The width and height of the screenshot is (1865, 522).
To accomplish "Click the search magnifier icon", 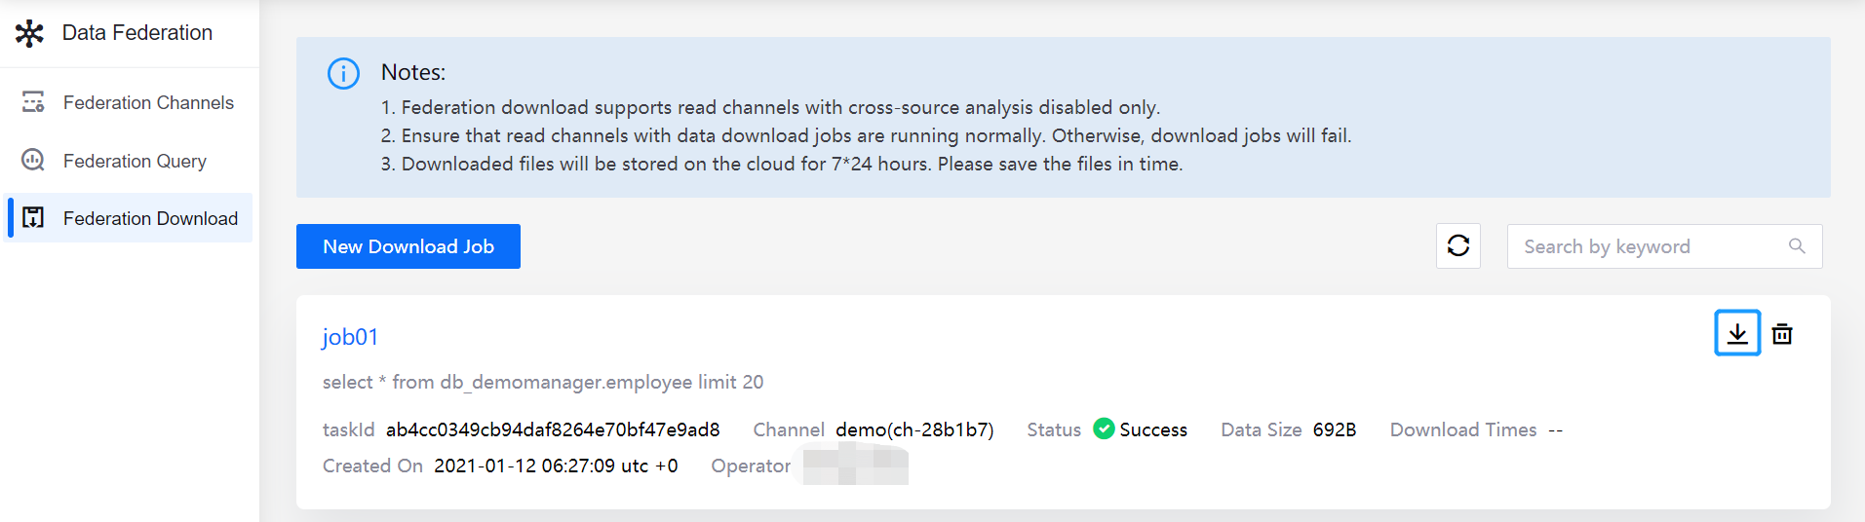I will tap(1797, 246).
